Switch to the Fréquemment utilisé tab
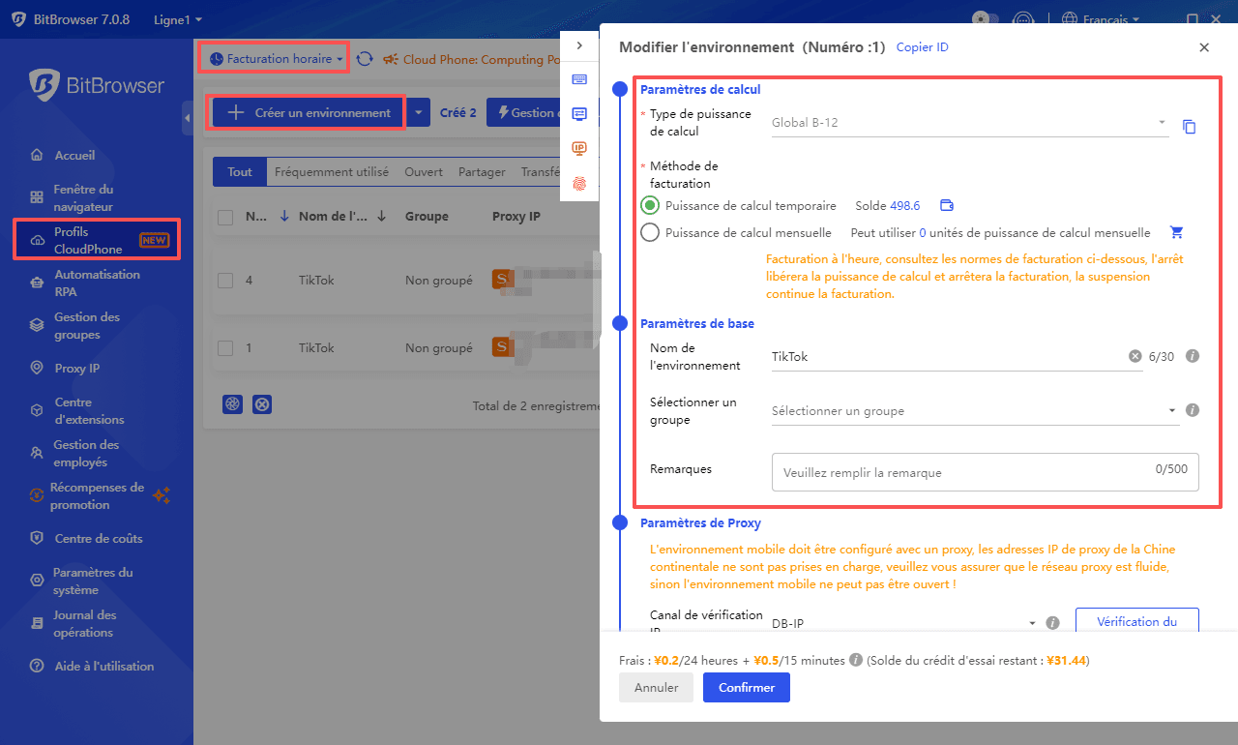 click(x=331, y=172)
